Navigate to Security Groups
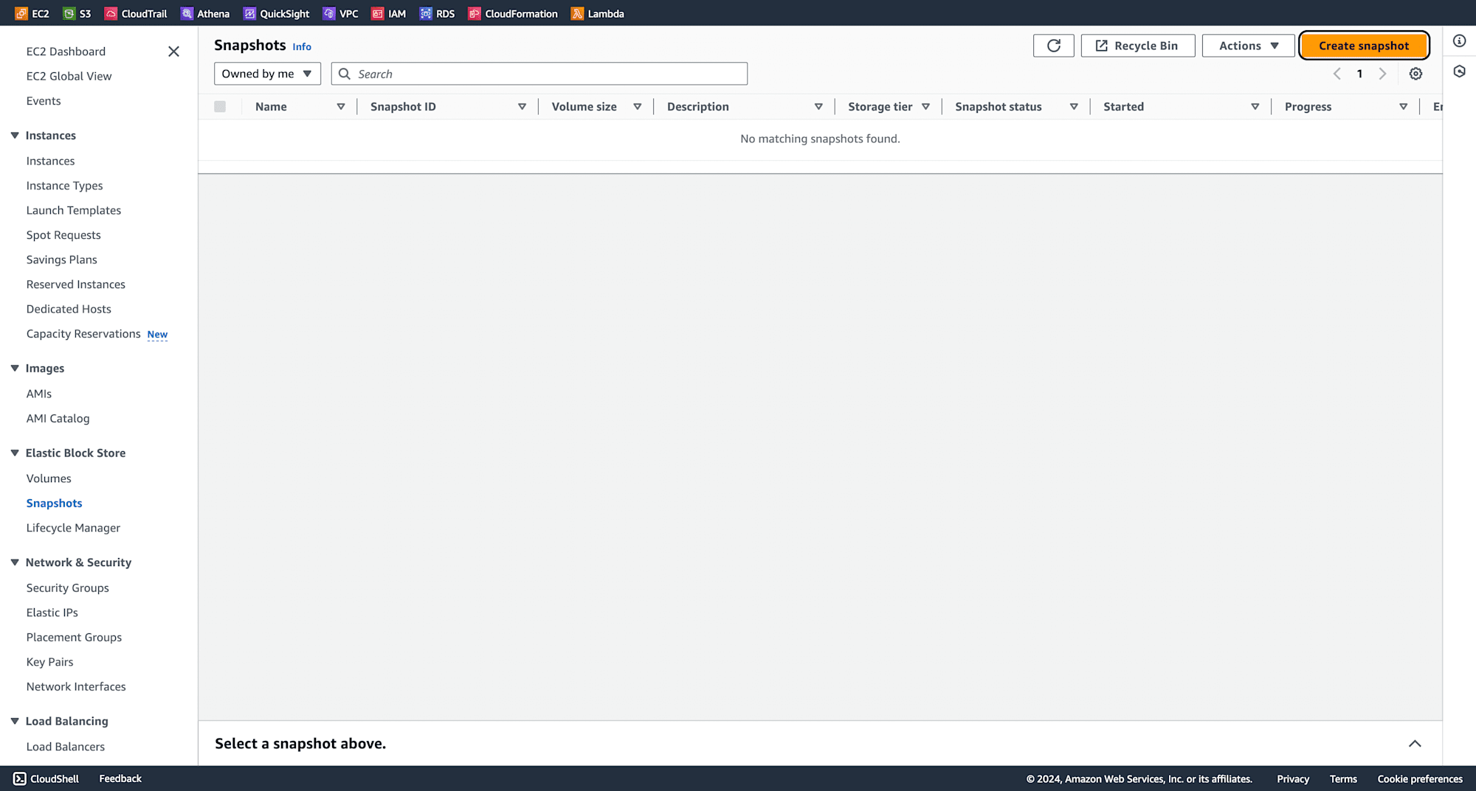The height and width of the screenshot is (791, 1476). (x=67, y=588)
